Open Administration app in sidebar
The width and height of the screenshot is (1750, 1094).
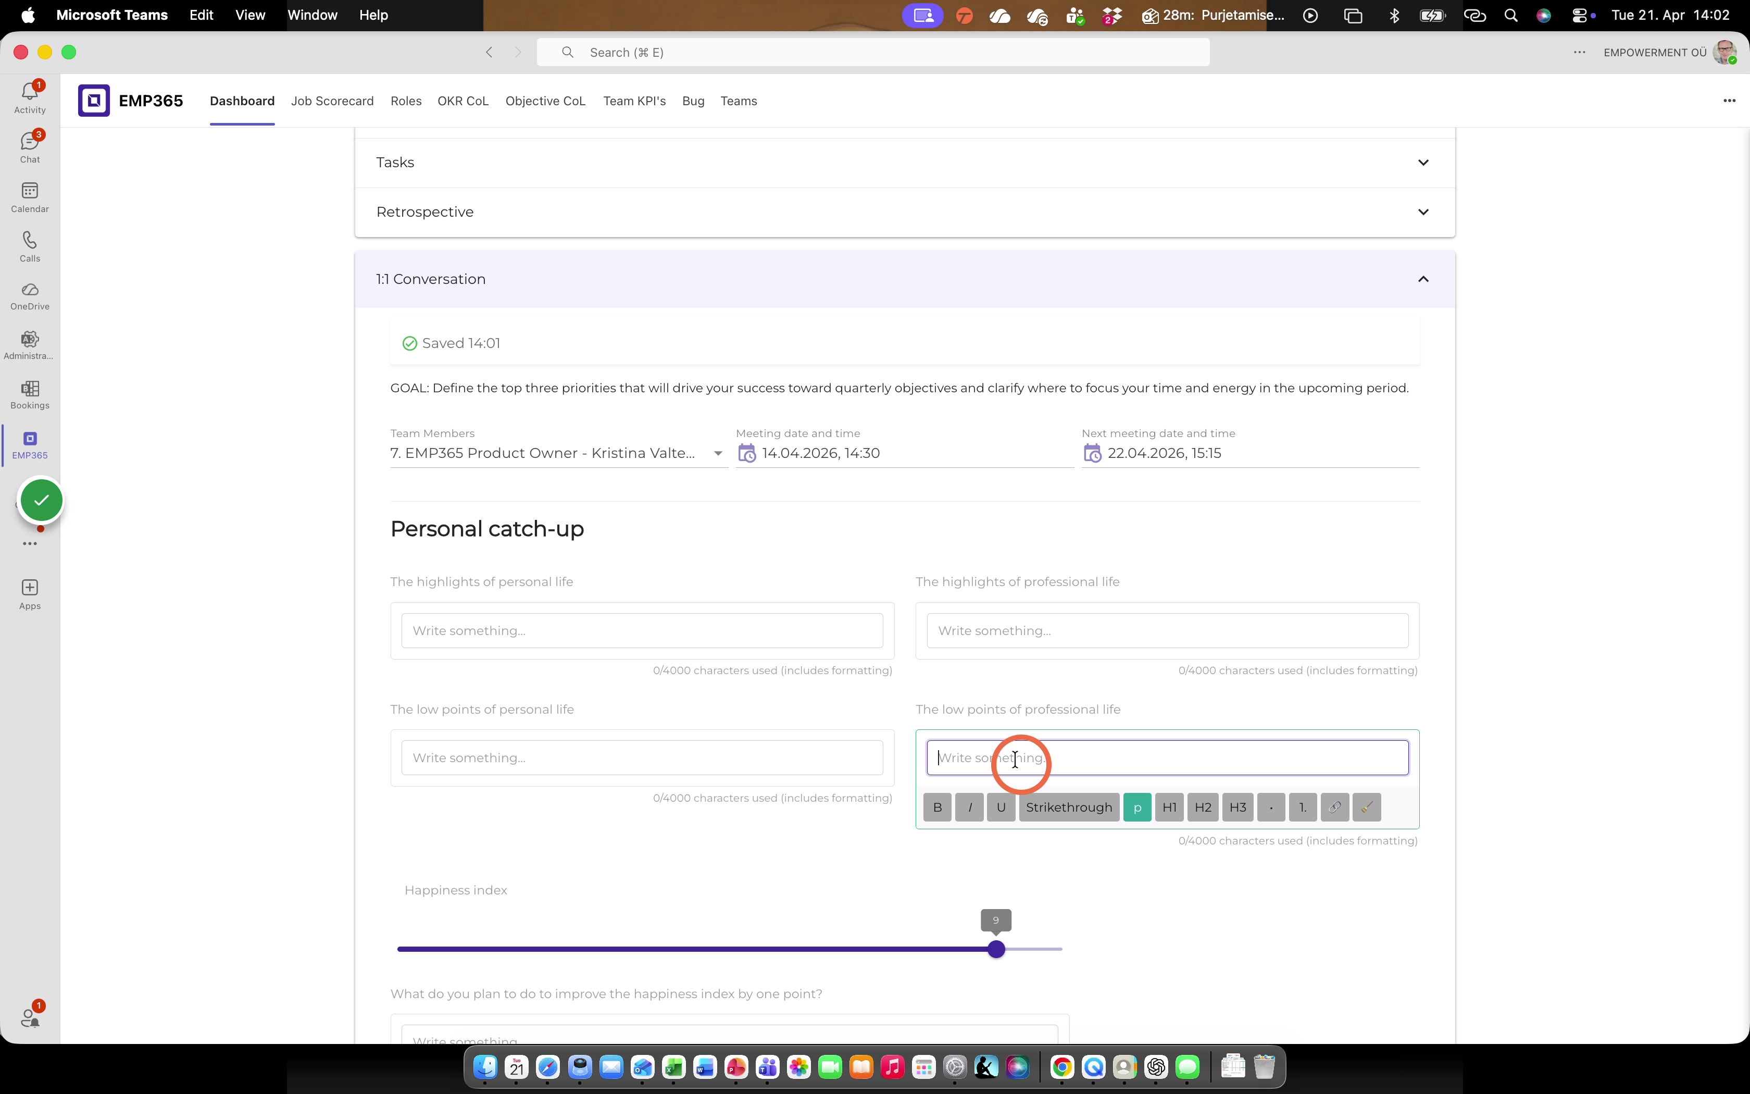(30, 345)
